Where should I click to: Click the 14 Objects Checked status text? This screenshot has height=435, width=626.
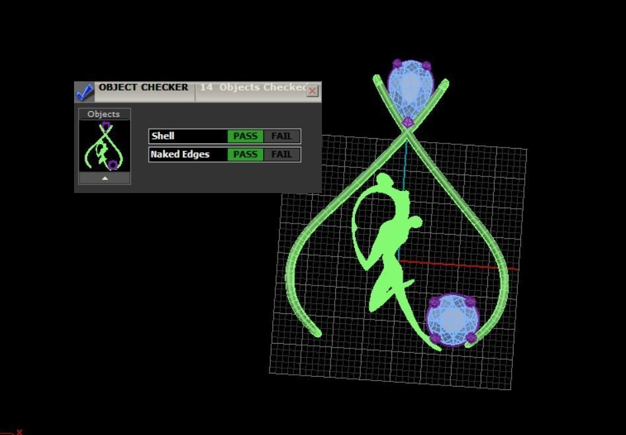(x=253, y=87)
